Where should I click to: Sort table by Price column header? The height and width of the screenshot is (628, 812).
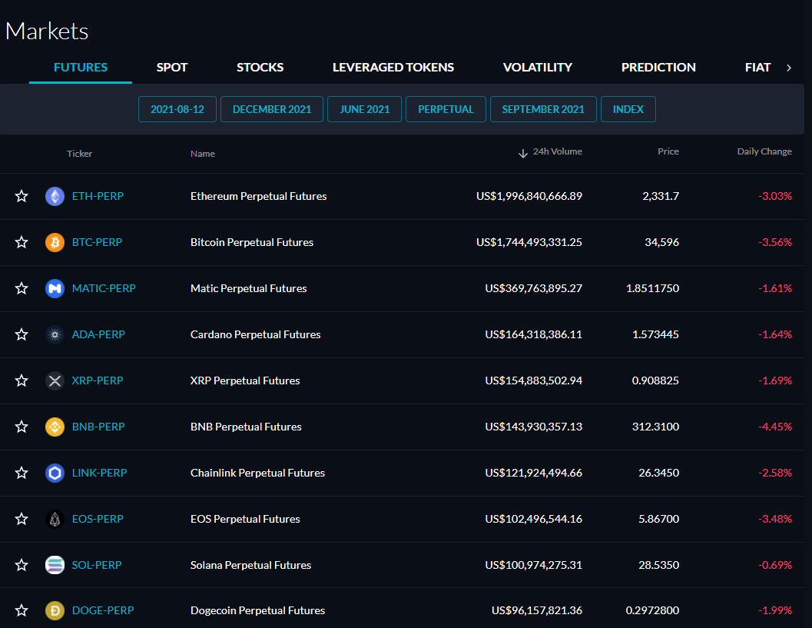coord(668,151)
